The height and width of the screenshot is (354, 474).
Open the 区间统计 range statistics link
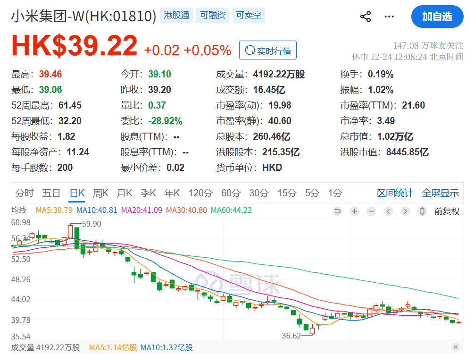[395, 193]
